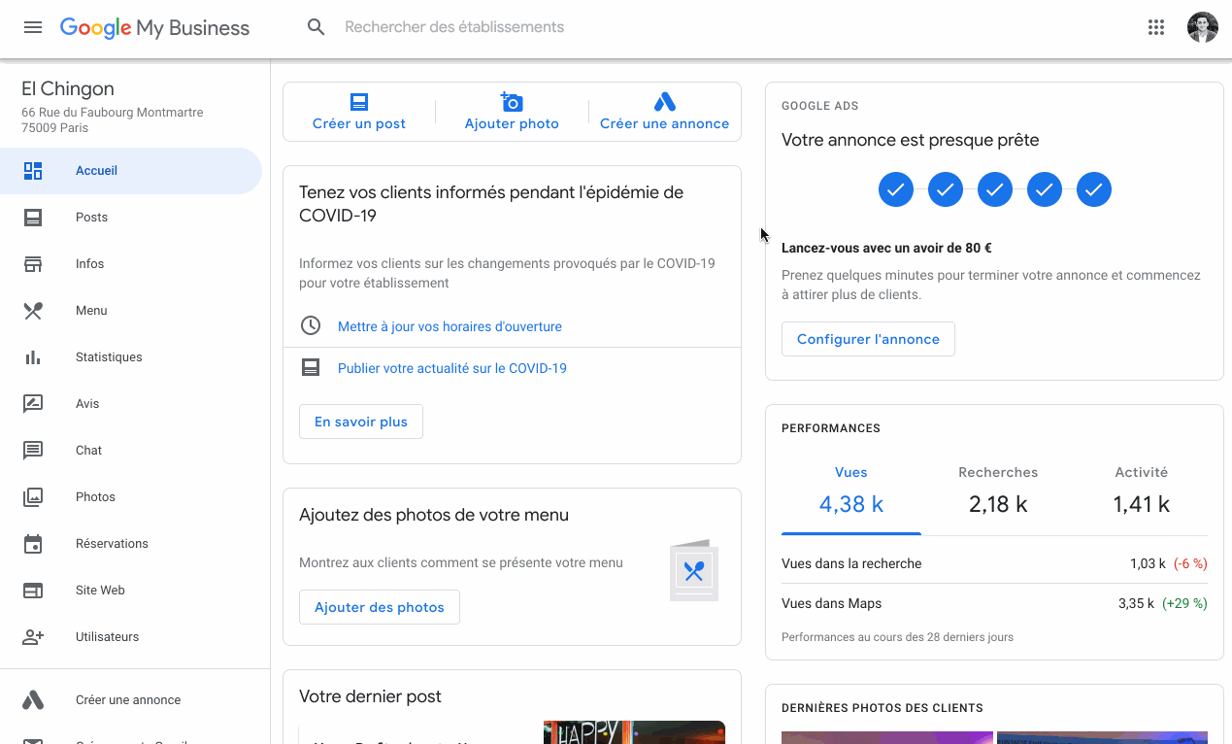Screen dimensions: 1232x744
Task: Click the Accueil dashboard icon
Action: click(33, 171)
